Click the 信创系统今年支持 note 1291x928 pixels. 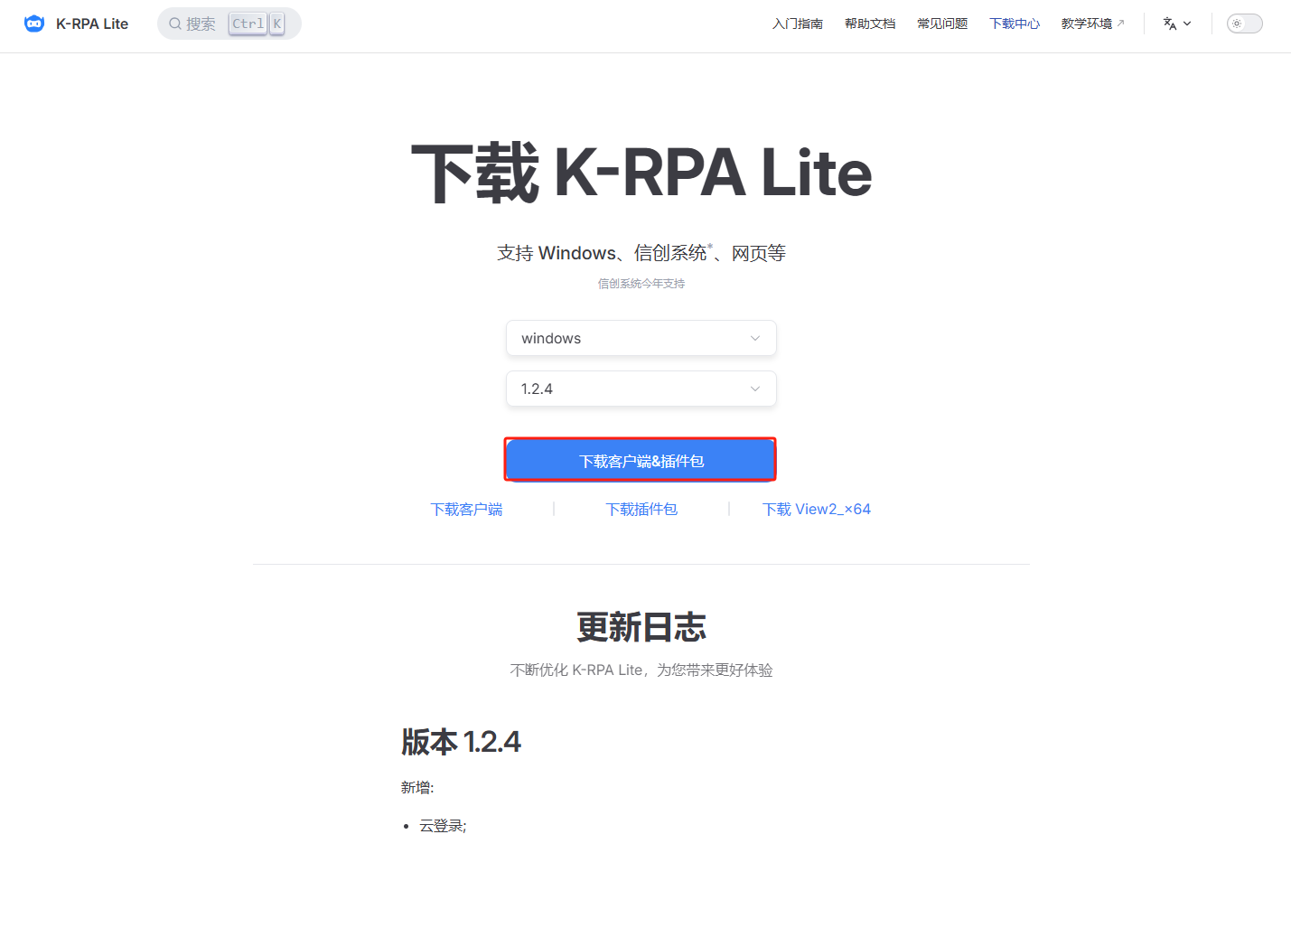click(x=641, y=284)
